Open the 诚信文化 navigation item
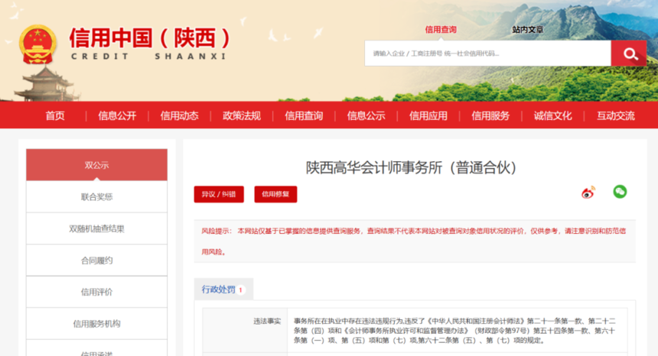 [552, 115]
